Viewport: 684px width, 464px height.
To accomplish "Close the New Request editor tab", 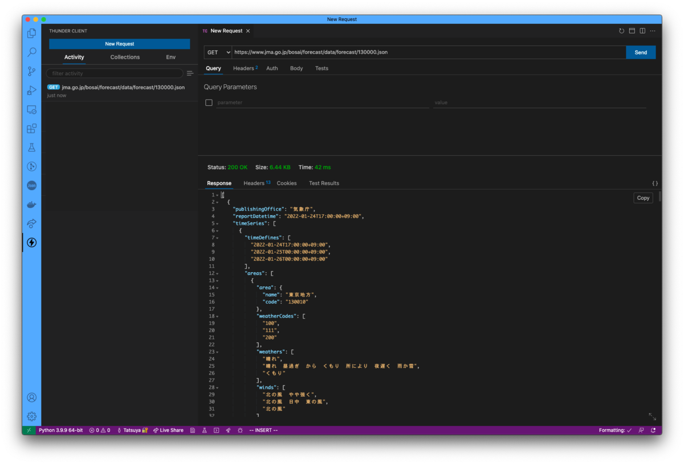I will pyautogui.click(x=248, y=31).
